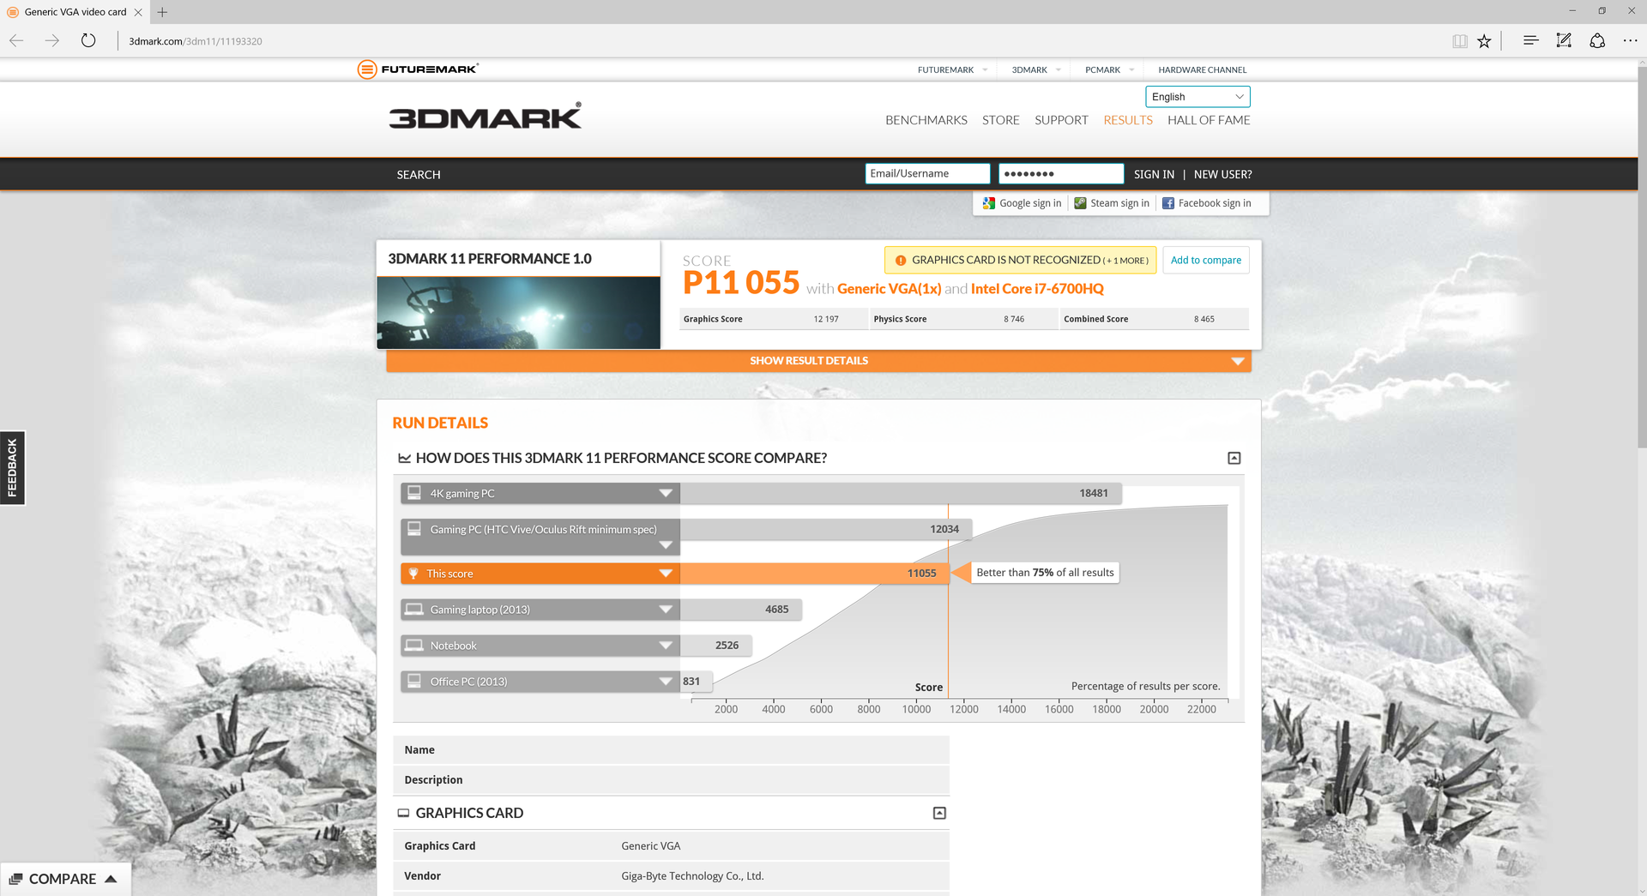This screenshot has width=1647, height=896.
Task: Click the monitor icon on Office PC row
Action: point(414,682)
